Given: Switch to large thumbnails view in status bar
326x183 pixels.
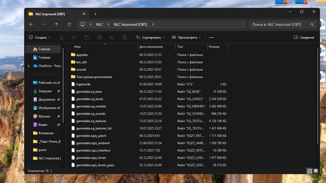Looking at the screenshot, I should point(316,171).
